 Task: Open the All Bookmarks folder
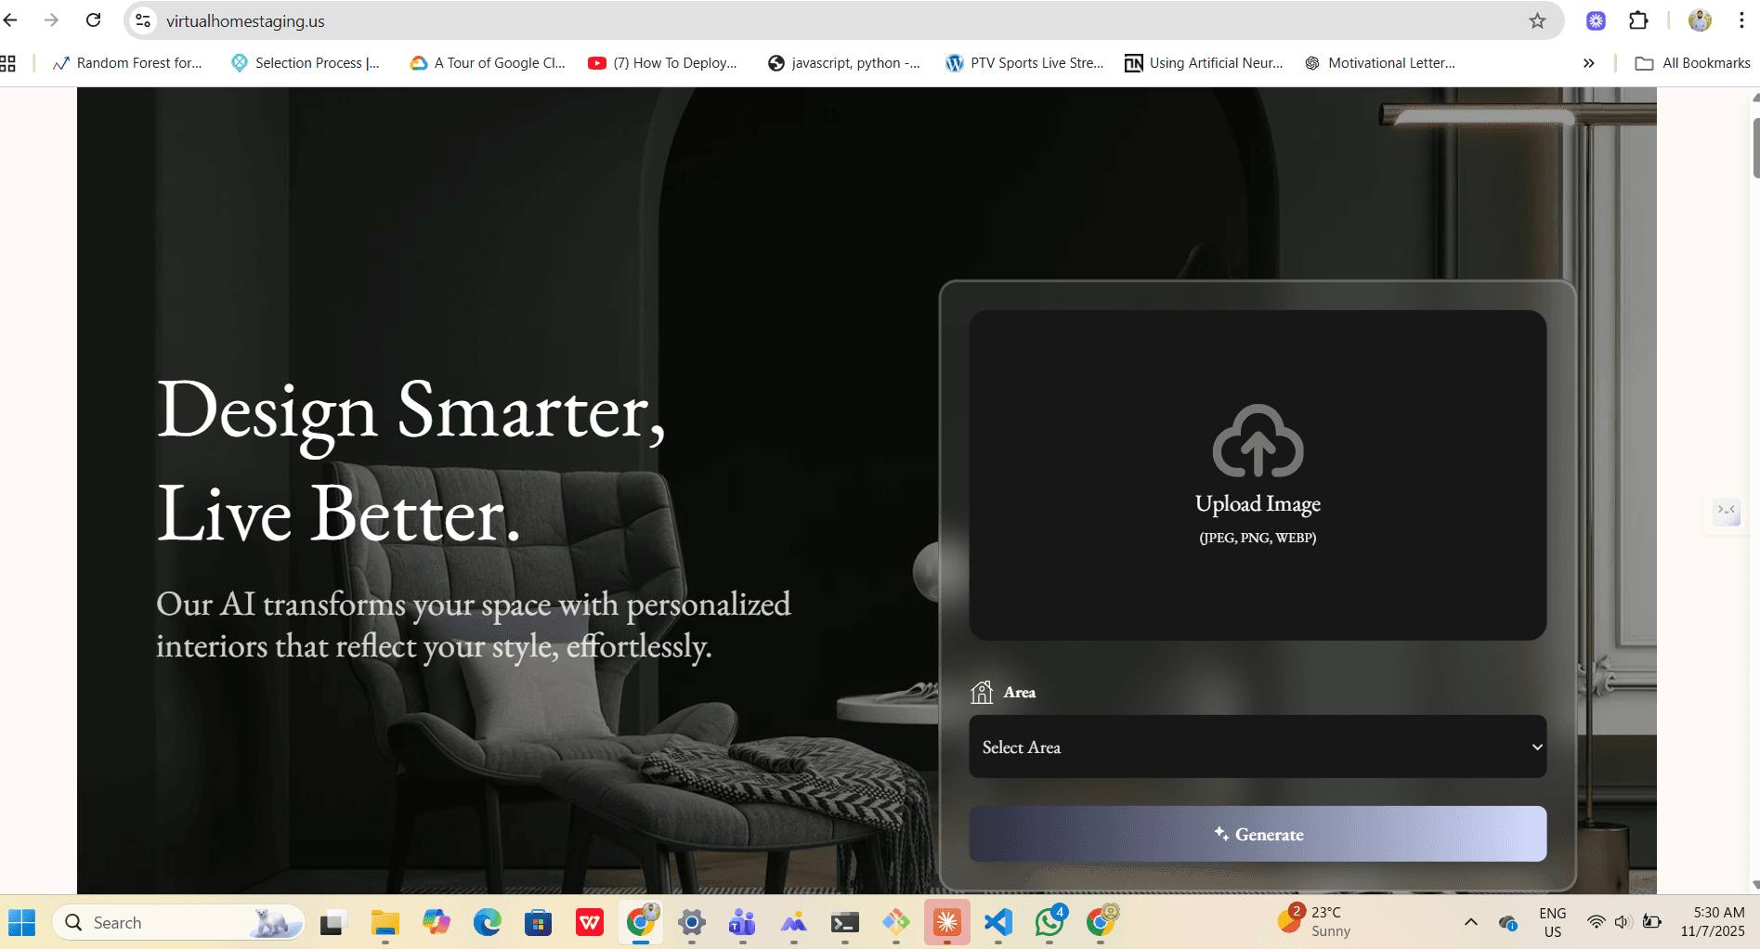[1693, 63]
